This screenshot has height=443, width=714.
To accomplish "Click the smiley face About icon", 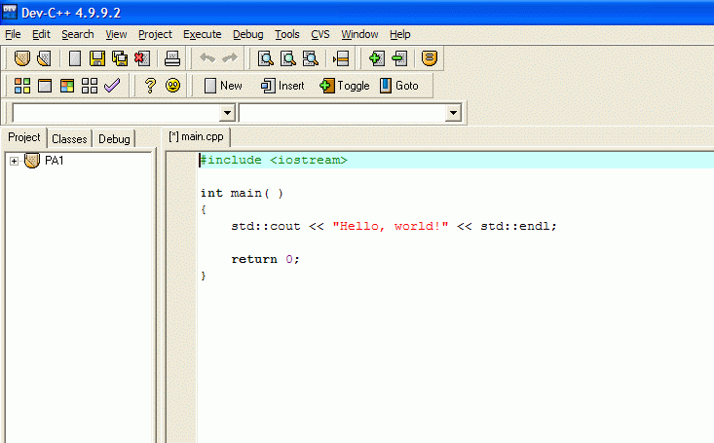I will coord(172,85).
